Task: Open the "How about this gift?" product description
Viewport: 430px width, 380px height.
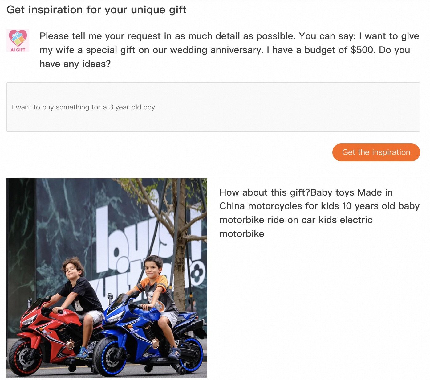Action: point(319,213)
